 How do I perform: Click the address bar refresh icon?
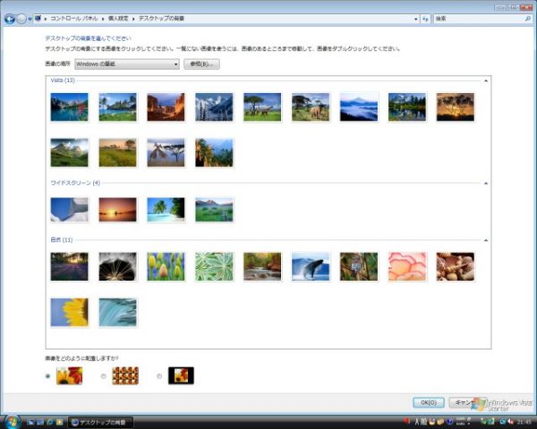pyautogui.click(x=425, y=18)
